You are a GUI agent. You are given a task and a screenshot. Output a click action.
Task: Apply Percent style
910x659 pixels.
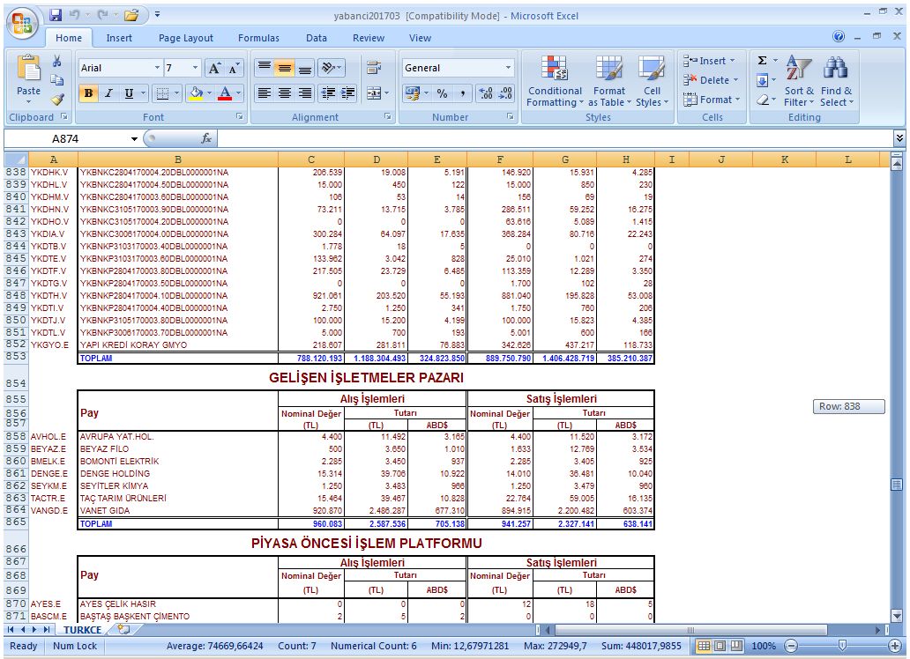443,93
